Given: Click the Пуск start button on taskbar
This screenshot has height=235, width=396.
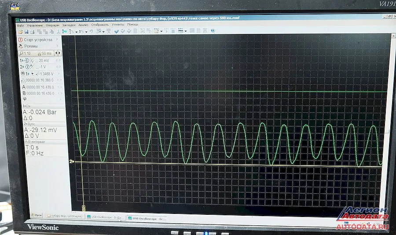Looking at the screenshot, I should pos(37,216).
